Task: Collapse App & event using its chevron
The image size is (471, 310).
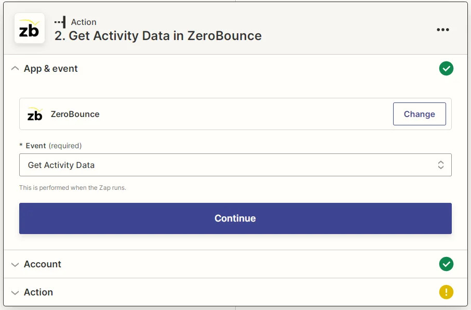Action: coord(15,68)
